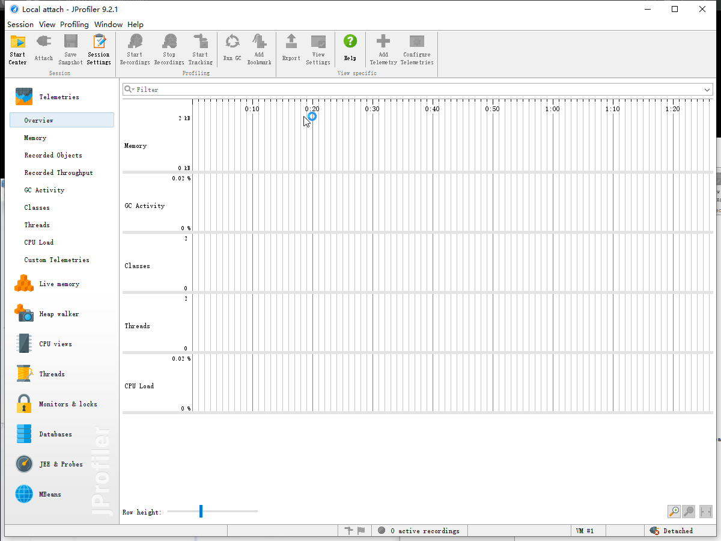Screen dimensions: 721x541
Task: Open Monitors & locks section
Action: [68, 404]
